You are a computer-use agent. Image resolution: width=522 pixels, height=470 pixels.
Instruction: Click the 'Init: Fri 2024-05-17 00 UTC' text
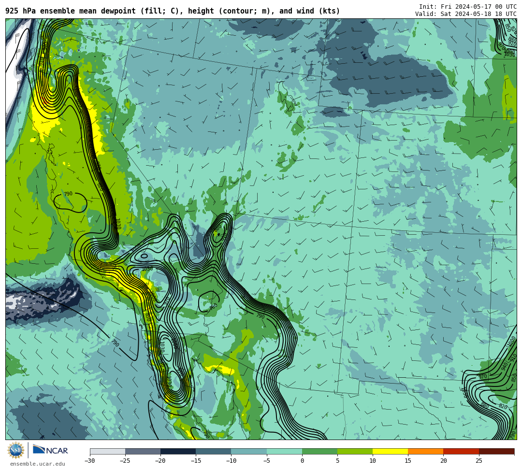(468, 7)
